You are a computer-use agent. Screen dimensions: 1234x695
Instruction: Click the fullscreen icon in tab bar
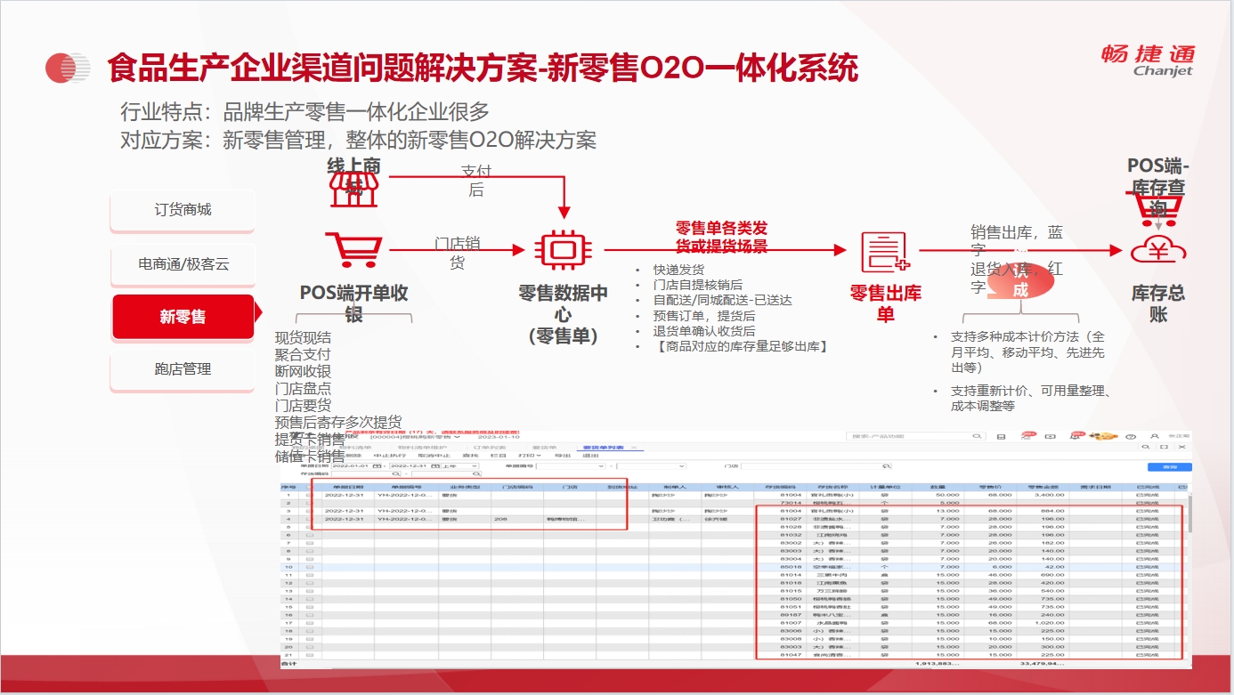pos(1164,447)
